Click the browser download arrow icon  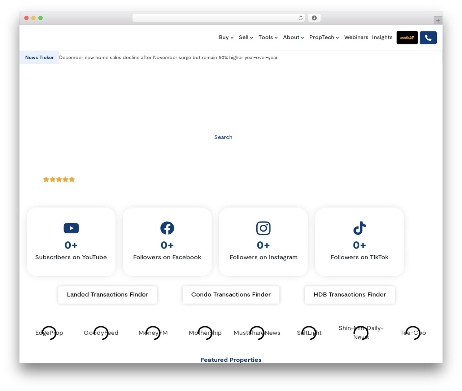click(x=314, y=18)
